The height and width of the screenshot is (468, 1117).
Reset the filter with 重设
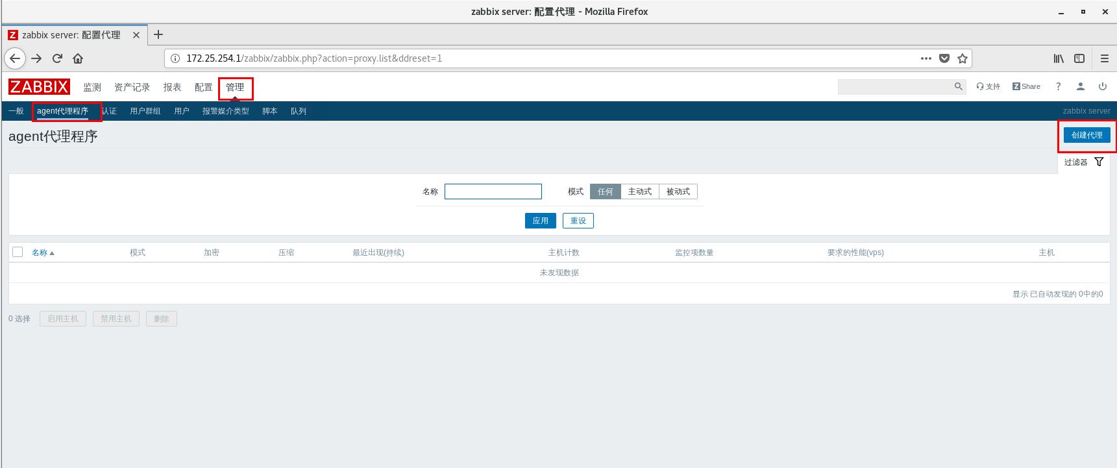click(x=578, y=221)
